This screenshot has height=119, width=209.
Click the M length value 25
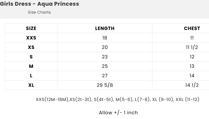105,66
